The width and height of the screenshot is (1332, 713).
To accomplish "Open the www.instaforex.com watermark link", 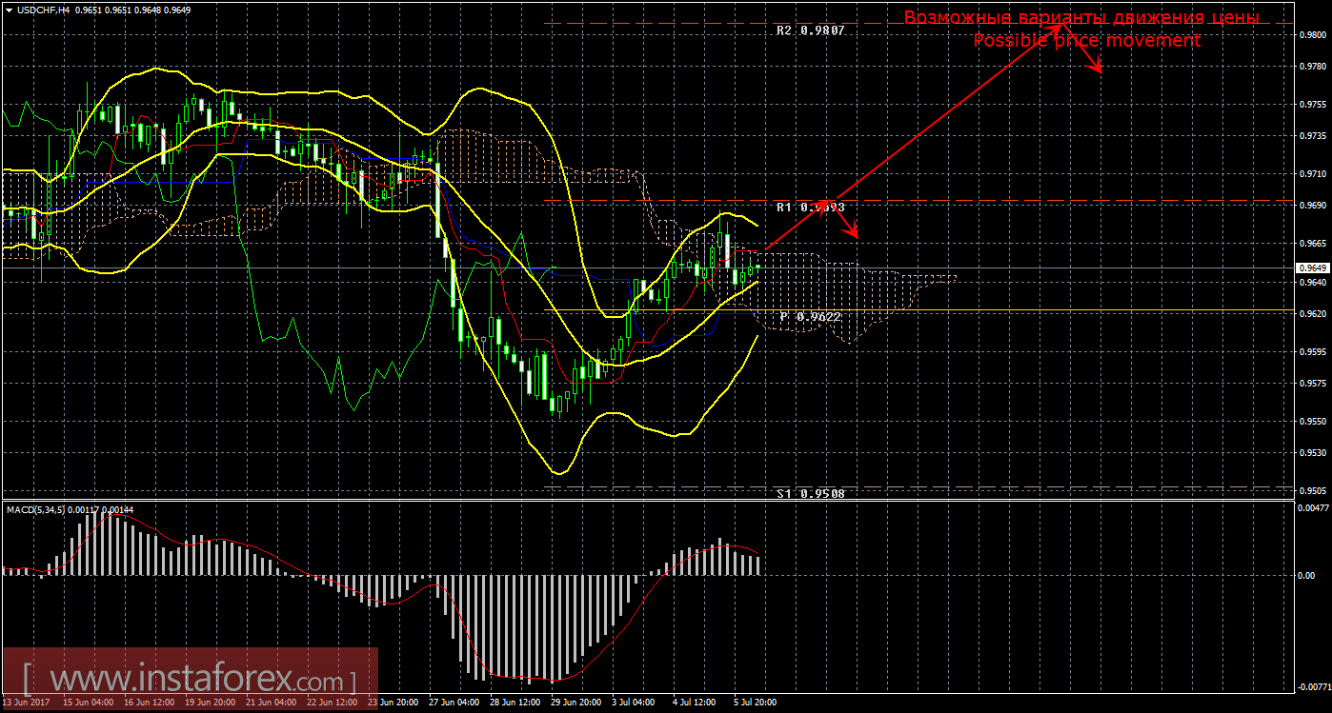I will coord(190,680).
